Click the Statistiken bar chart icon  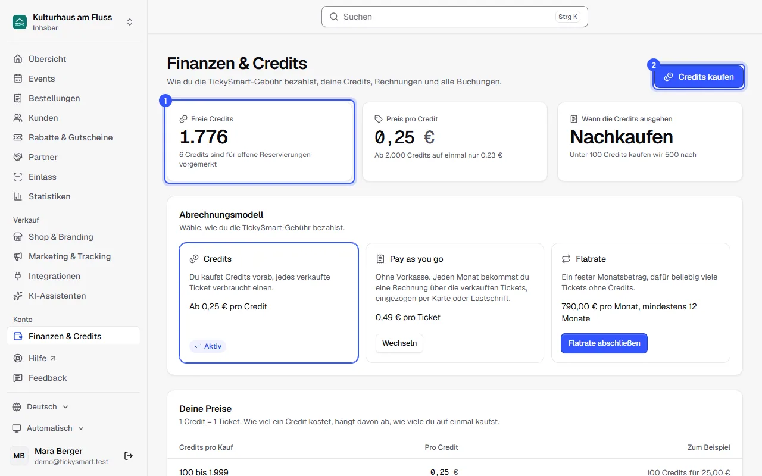coord(18,196)
